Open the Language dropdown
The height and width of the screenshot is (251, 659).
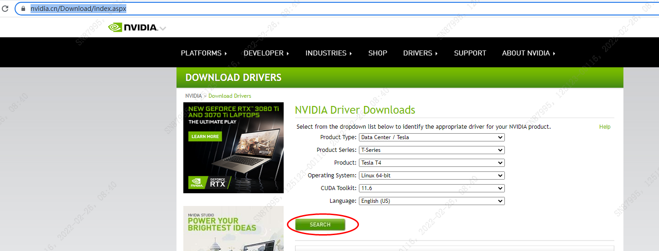432,201
